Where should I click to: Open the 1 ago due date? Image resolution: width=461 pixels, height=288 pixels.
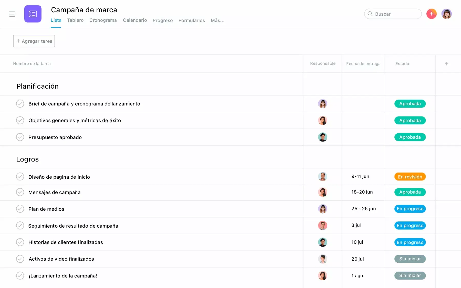[357, 276]
